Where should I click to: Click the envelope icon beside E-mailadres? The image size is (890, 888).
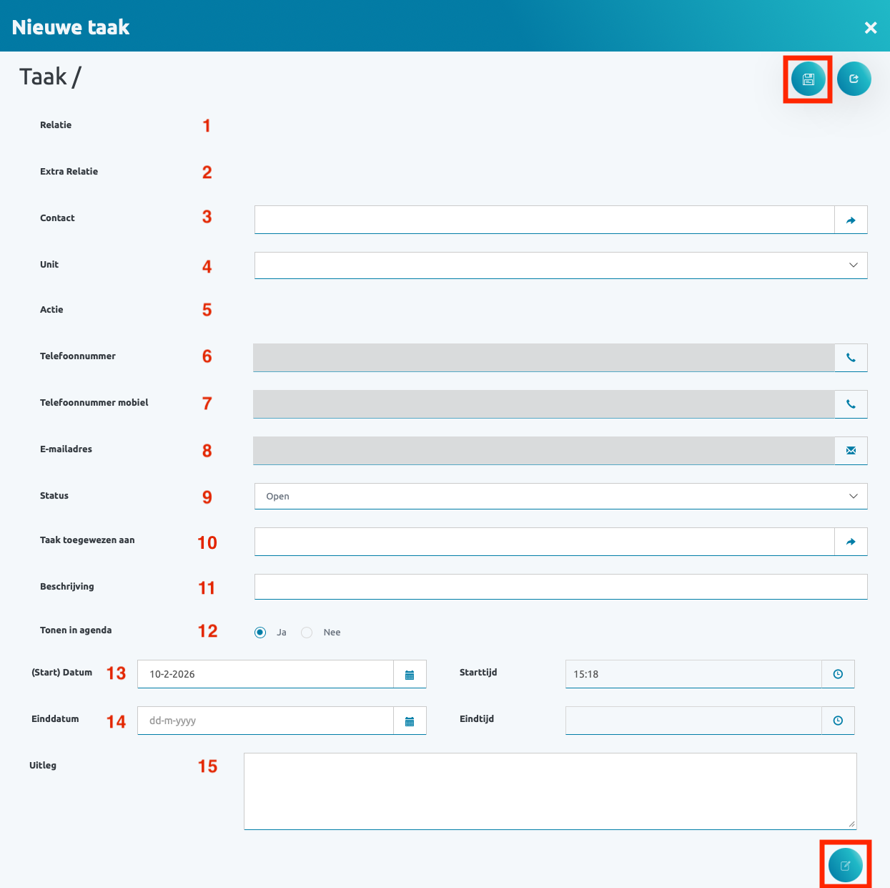point(851,451)
